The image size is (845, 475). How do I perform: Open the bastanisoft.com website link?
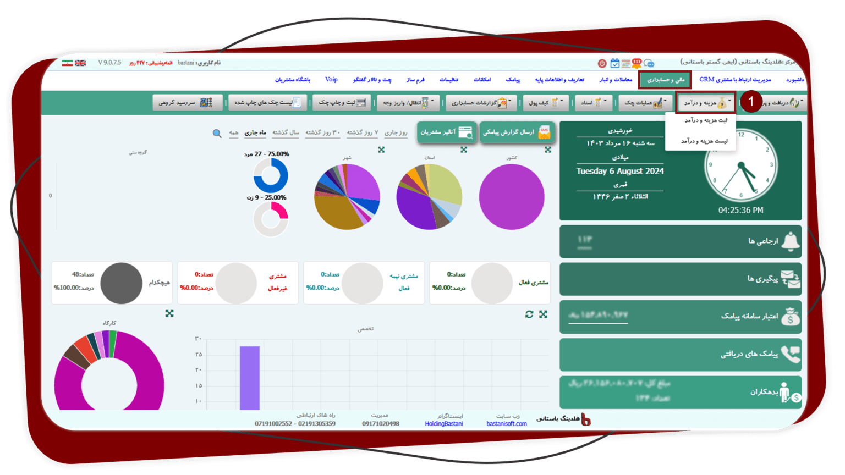pos(506,424)
